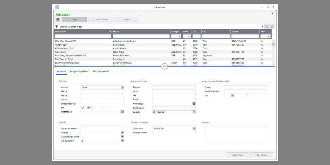Refresh the address list with reload icon
330x165 pixels.
pyautogui.click(x=266, y=27)
